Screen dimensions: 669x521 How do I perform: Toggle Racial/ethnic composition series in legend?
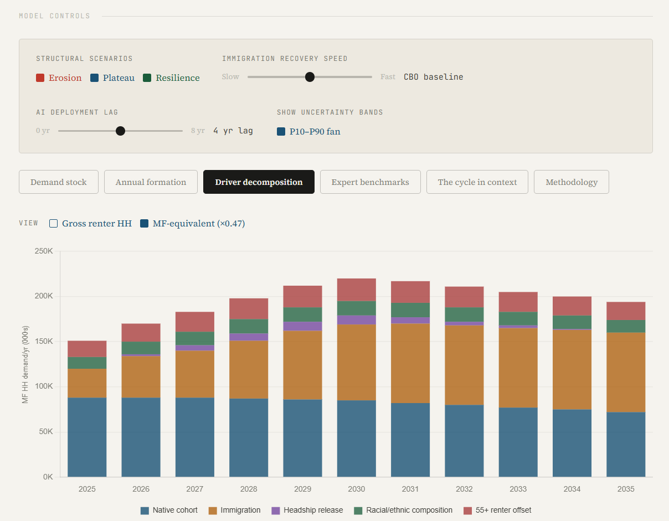(403, 510)
